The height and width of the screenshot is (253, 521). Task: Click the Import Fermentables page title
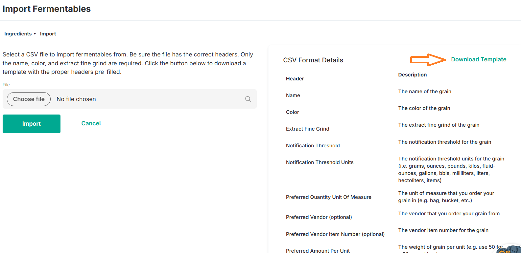pyautogui.click(x=47, y=9)
